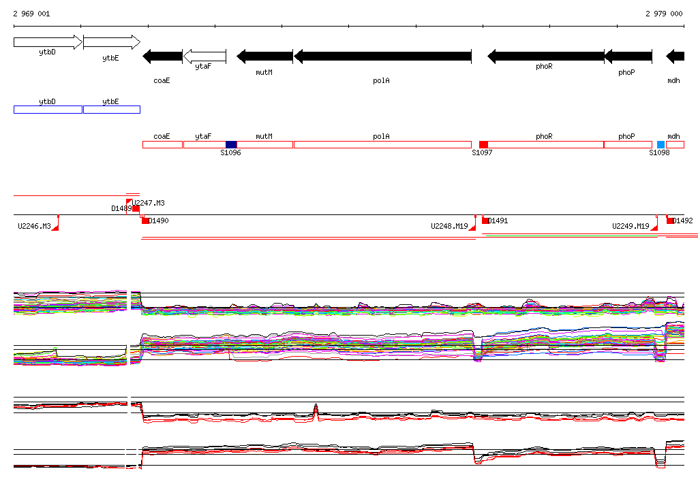Select the red-outlined ytaF box
The image size is (698, 486).
click(x=204, y=144)
